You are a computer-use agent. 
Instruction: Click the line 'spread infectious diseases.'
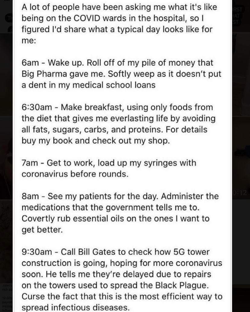pos(75,308)
